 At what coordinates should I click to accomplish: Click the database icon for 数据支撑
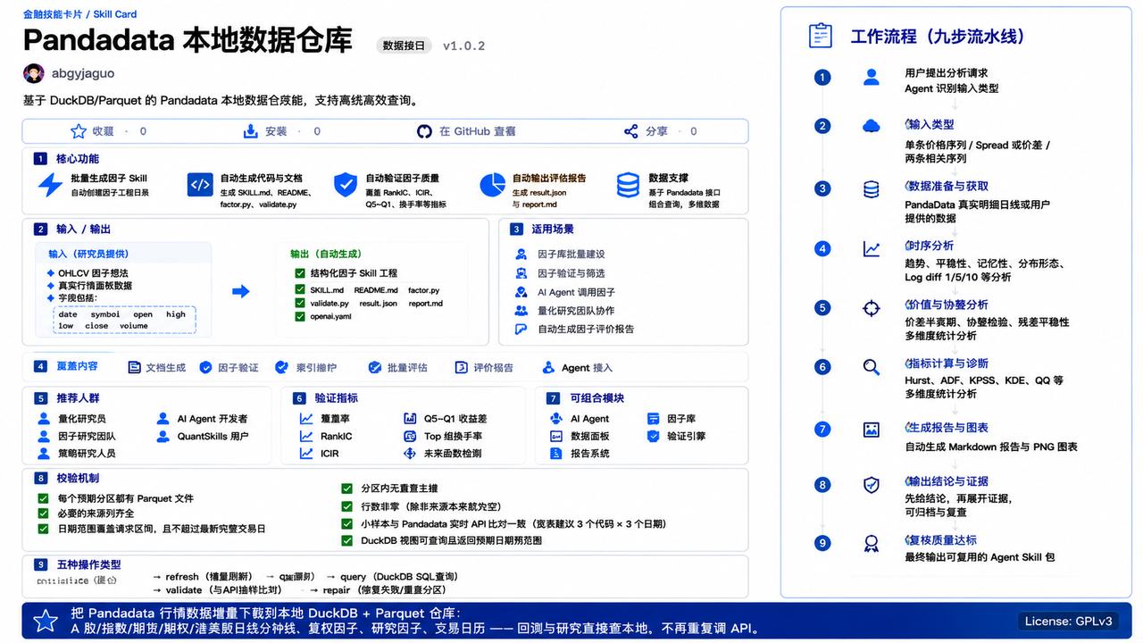[x=629, y=185]
